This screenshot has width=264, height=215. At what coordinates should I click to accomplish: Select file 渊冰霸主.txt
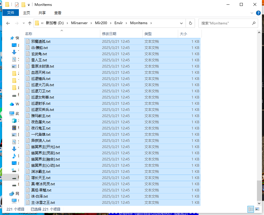point(112,172)
